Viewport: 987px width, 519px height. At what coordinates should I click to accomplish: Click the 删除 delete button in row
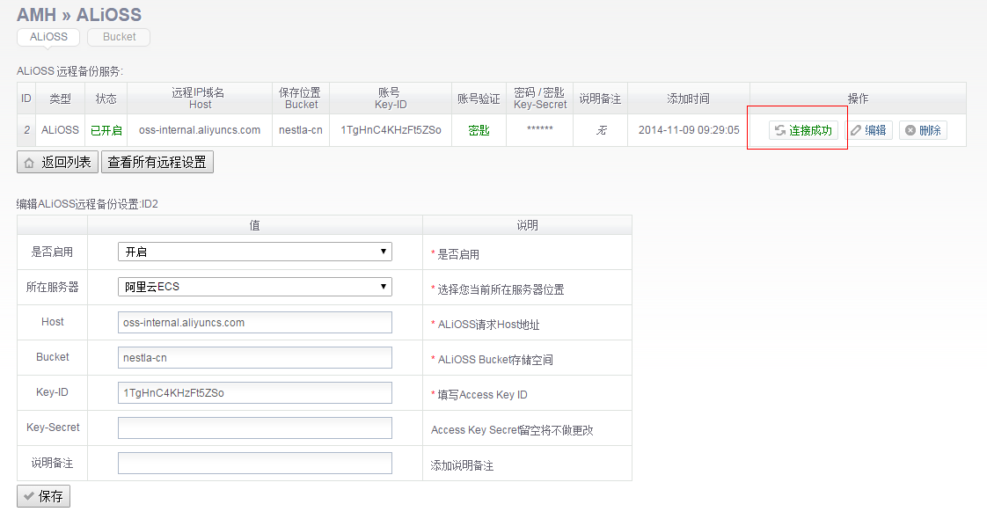923,130
